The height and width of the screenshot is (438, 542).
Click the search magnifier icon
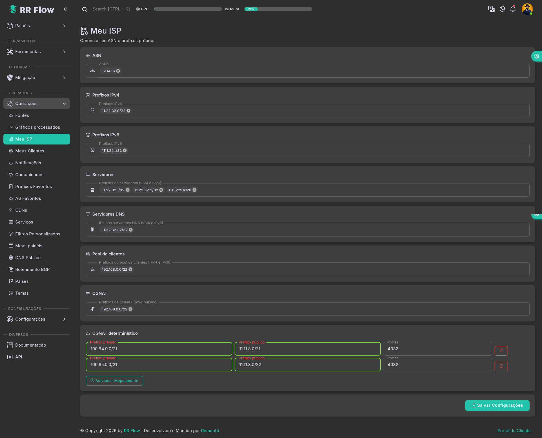(85, 9)
